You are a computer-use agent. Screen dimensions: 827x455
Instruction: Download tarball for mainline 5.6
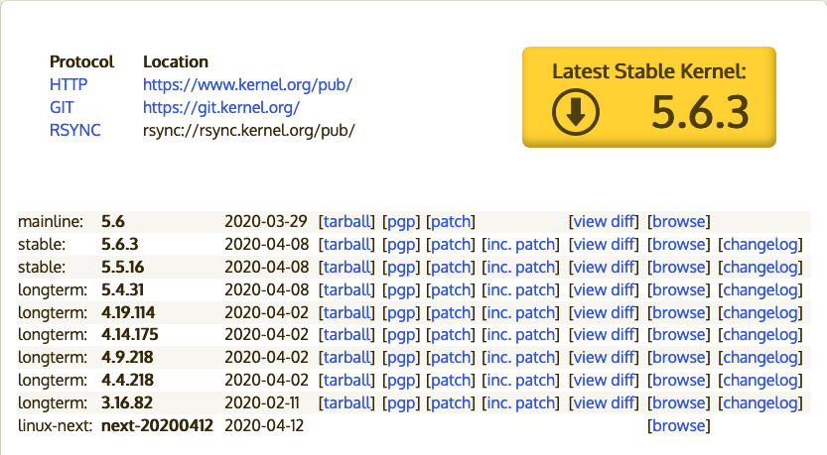pos(346,222)
